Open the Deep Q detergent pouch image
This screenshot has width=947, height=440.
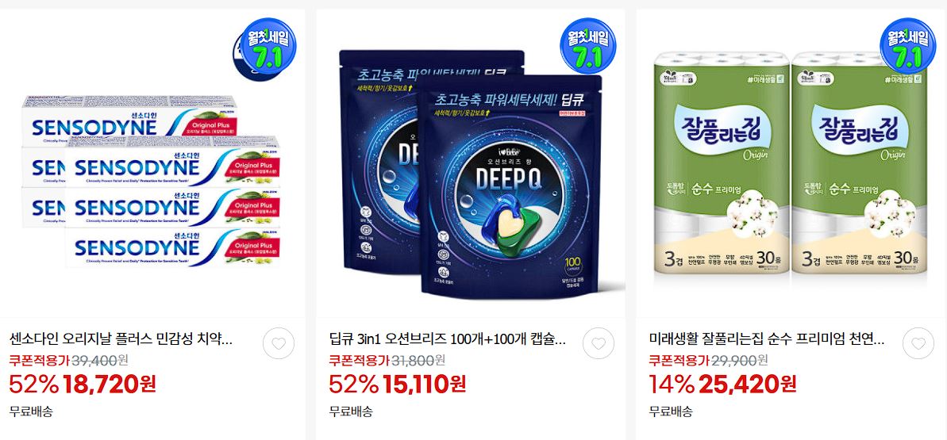pos(471,174)
